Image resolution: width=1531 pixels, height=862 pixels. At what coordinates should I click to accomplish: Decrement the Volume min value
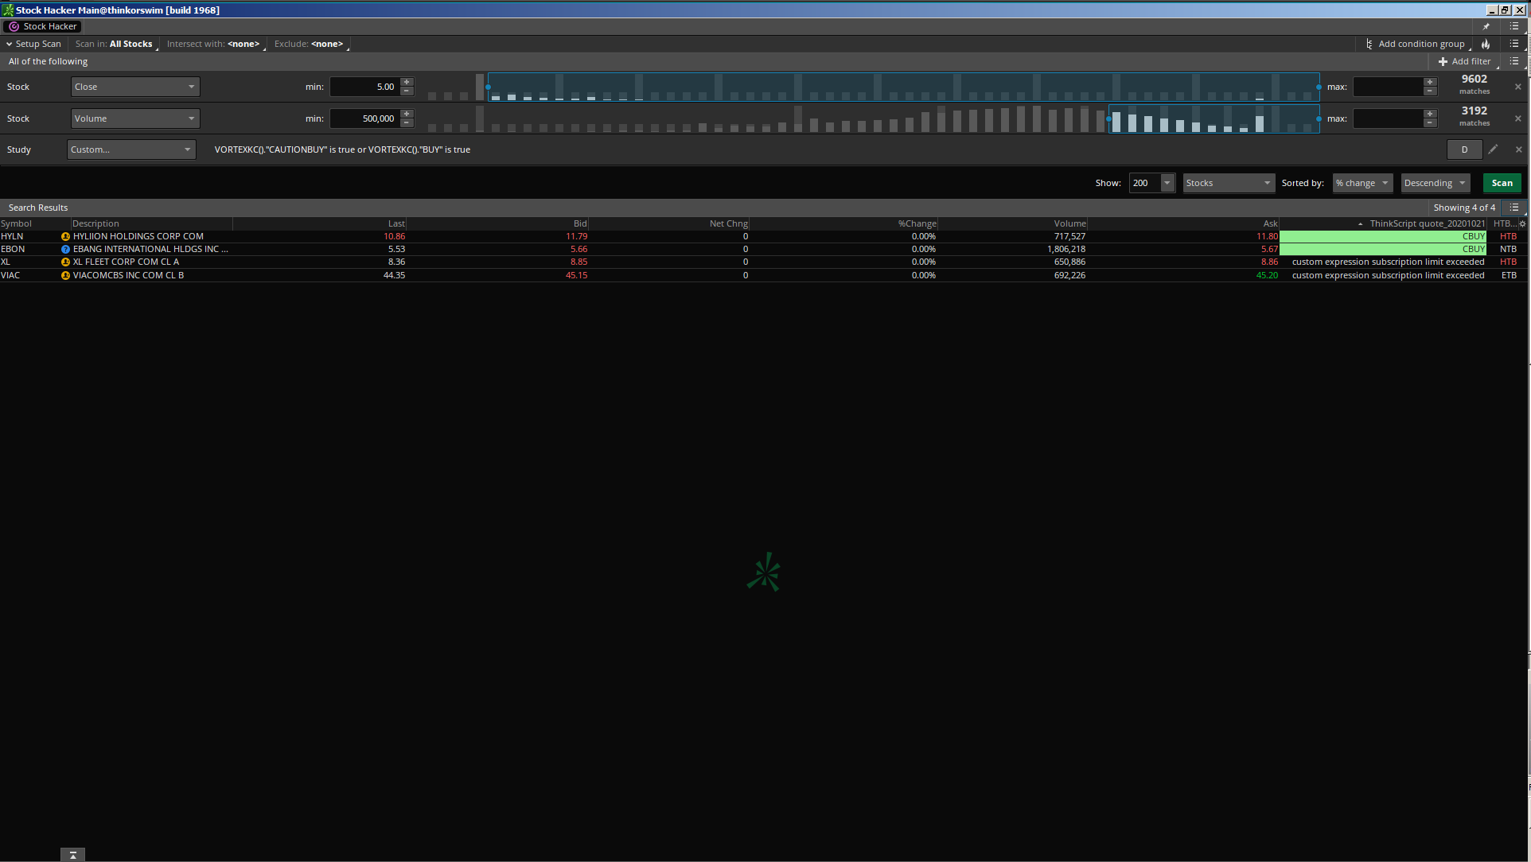[407, 122]
